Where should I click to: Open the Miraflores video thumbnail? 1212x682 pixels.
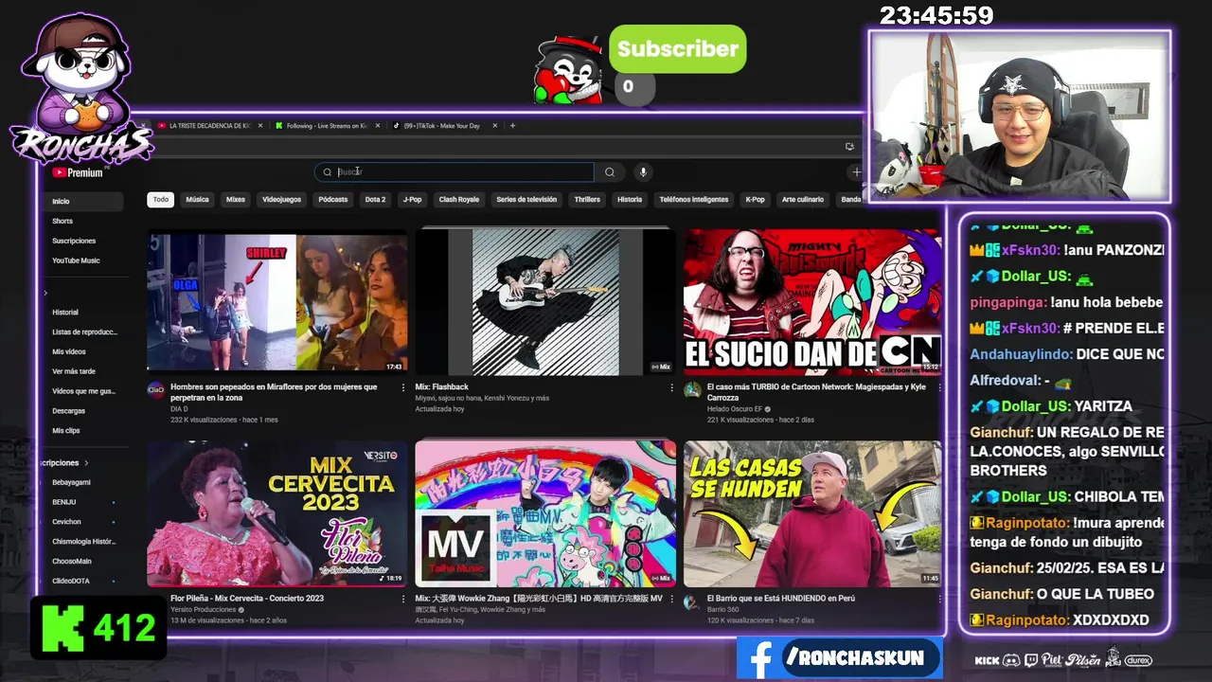(277, 303)
